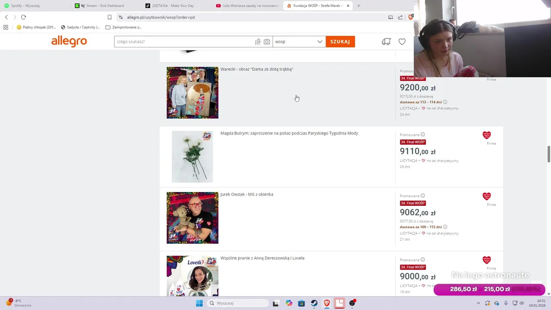The width and height of the screenshot is (551, 310).
Task: Click WOŚP heart badge on Jurek Owsiak listing
Action: click(486, 196)
